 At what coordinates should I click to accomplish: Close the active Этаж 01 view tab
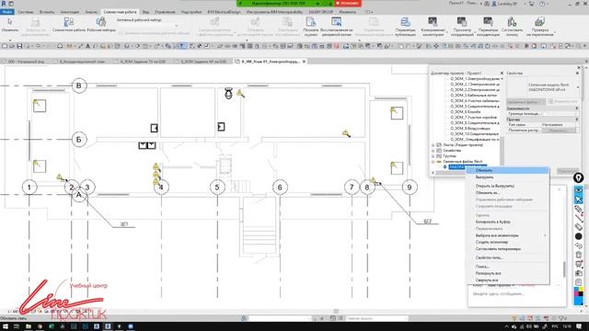pyautogui.click(x=304, y=62)
